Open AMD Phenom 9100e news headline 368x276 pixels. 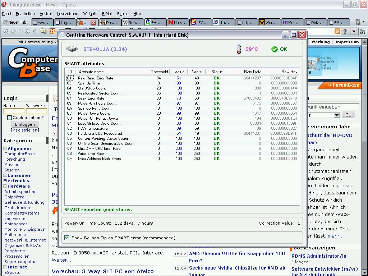(237, 257)
